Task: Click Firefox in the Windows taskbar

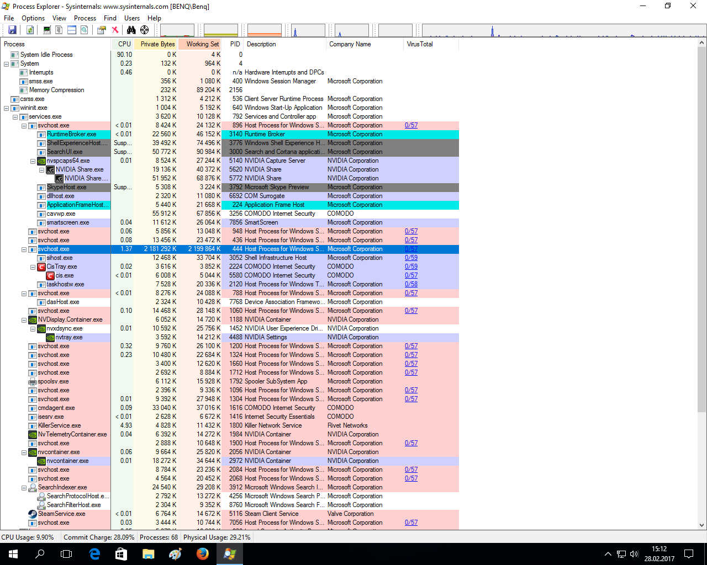Action: click(x=203, y=553)
